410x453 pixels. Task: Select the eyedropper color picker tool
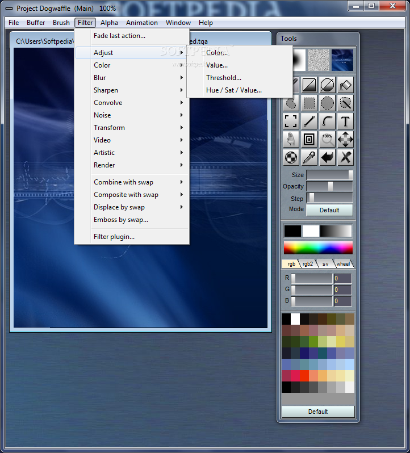pyautogui.click(x=309, y=158)
